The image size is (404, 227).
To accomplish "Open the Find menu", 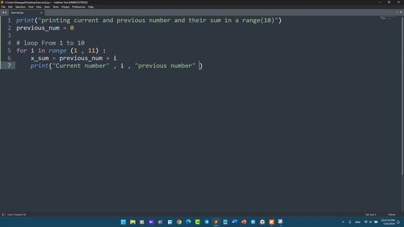I will 31,7.
